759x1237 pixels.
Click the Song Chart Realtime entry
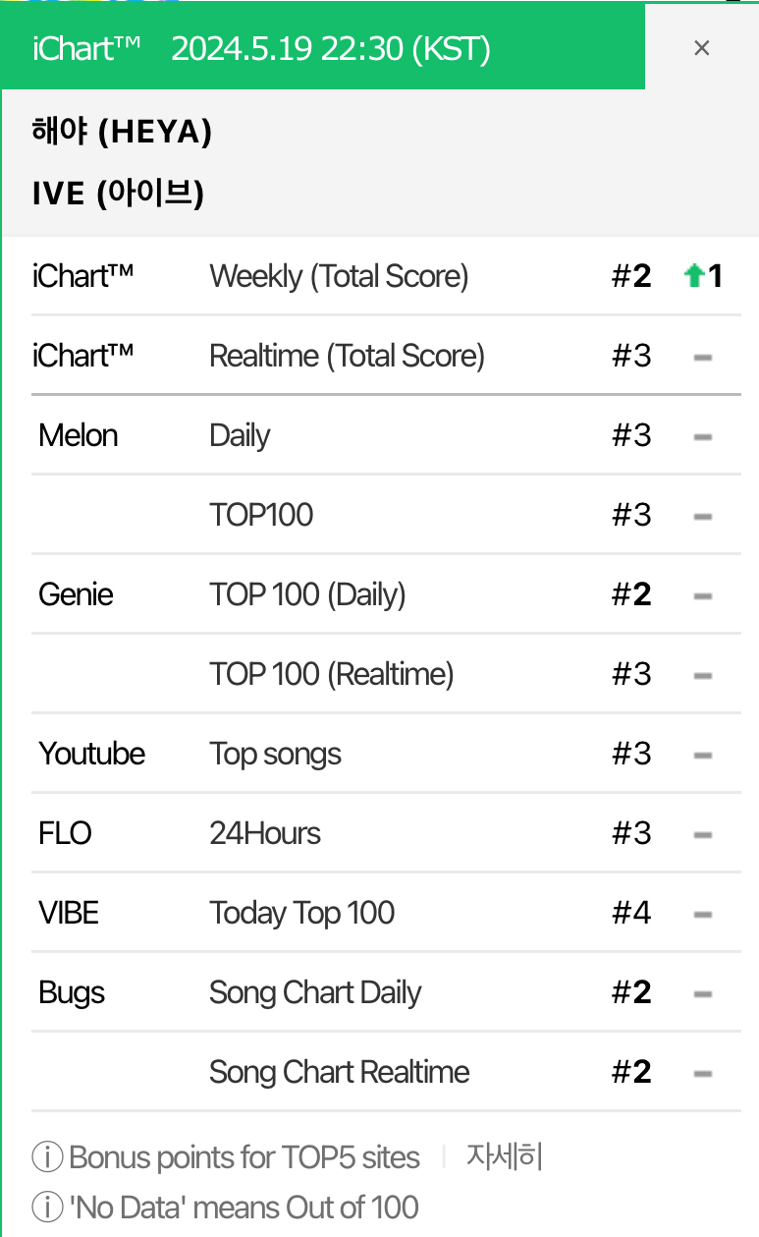point(339,1072)
